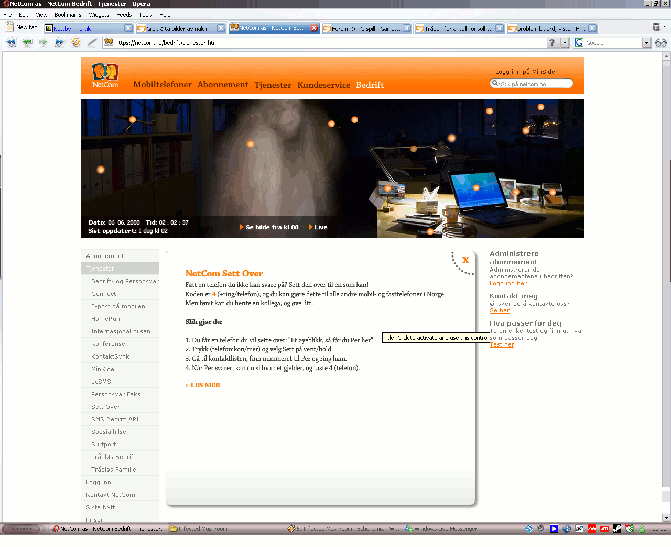Close the NetCom Sett Over panel with orange X

[466, 260]
